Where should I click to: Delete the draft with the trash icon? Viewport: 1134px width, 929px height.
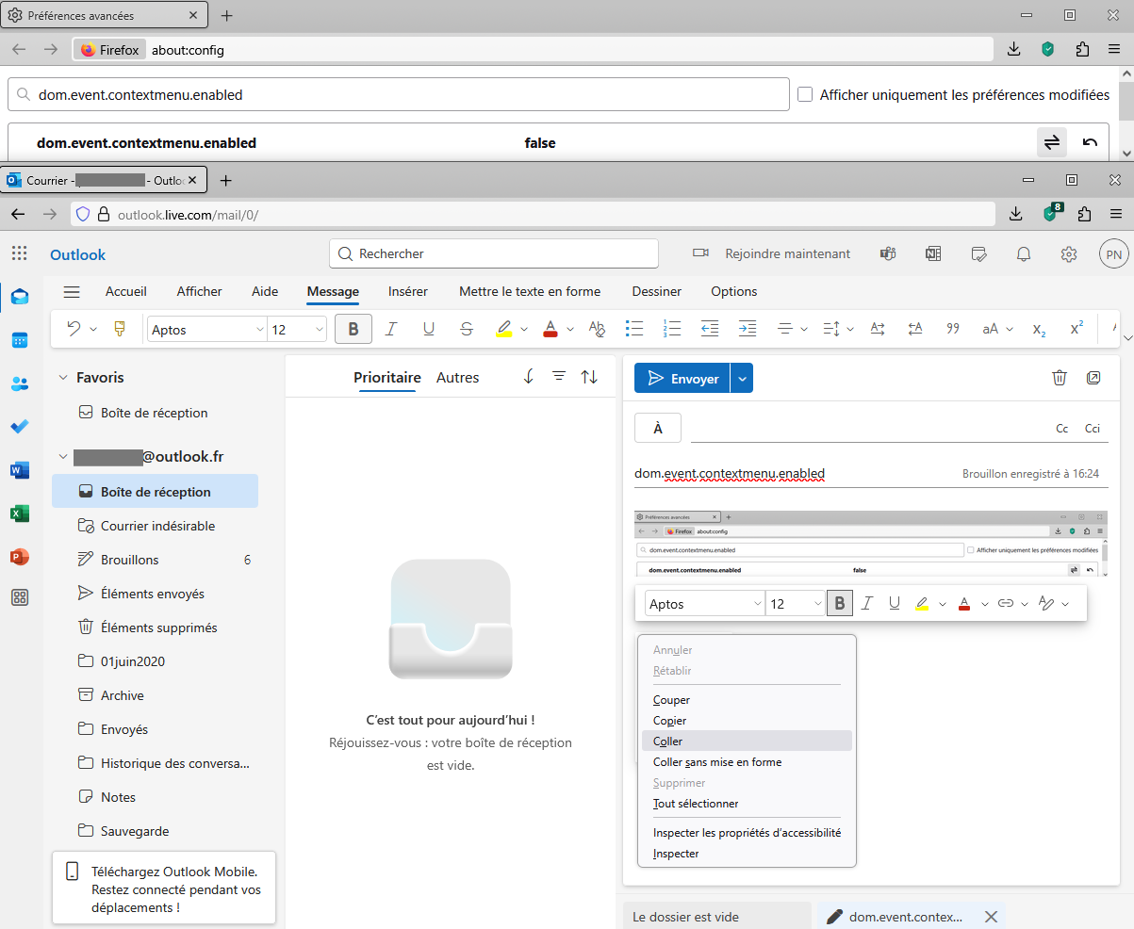coord(1060,378)
